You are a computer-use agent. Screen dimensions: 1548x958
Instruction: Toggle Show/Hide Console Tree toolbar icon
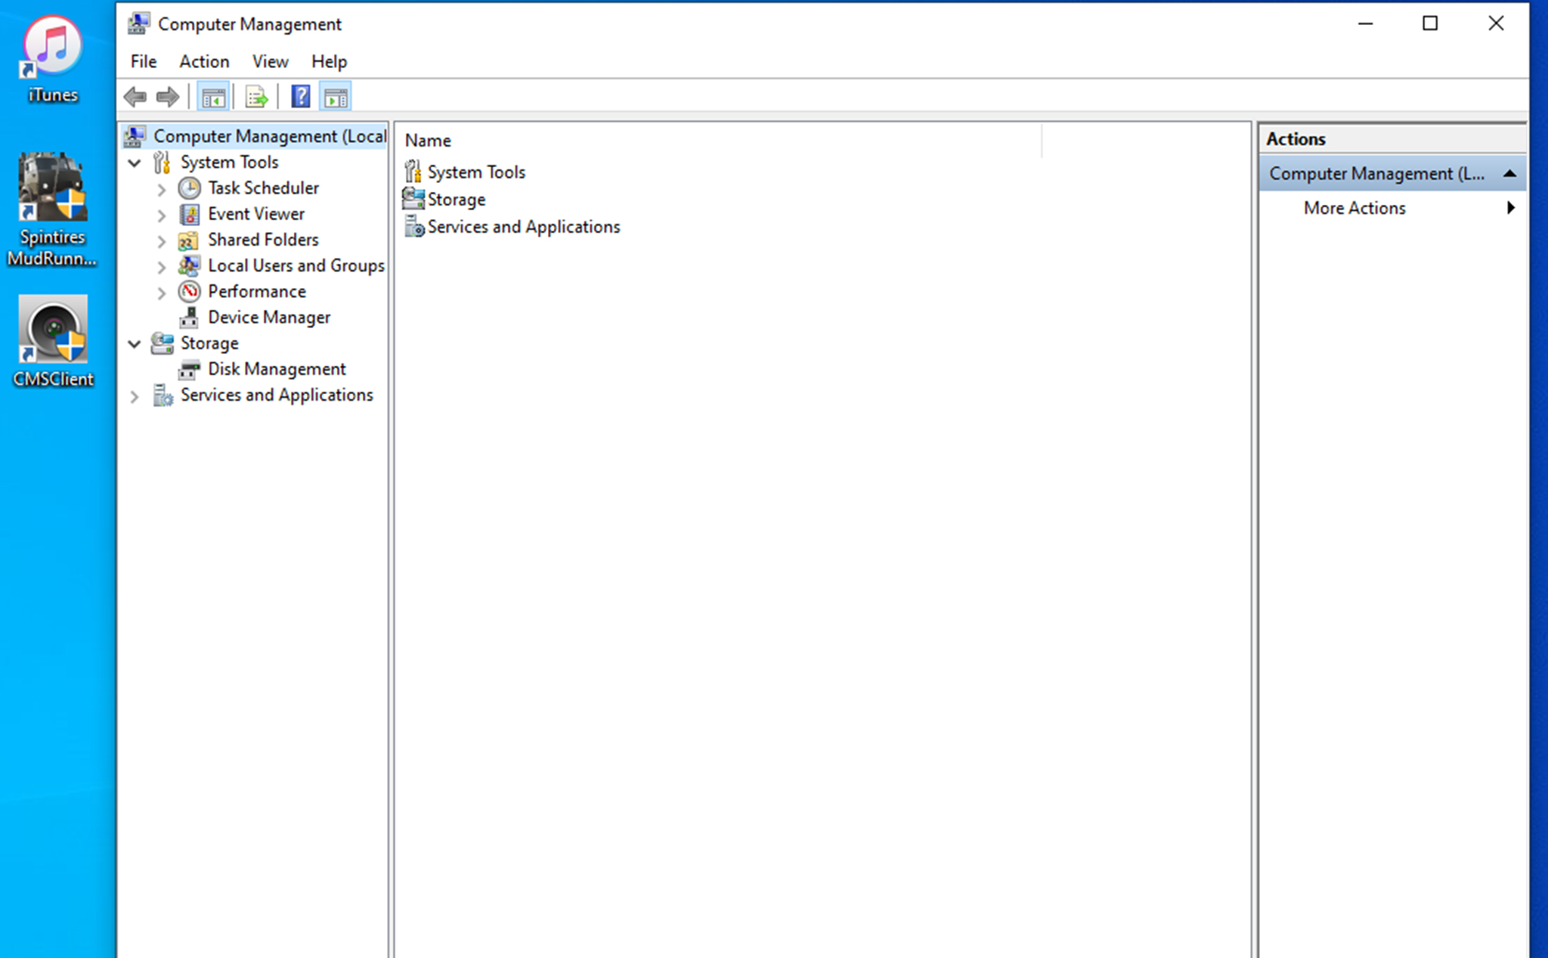click(x=213, y=97)
